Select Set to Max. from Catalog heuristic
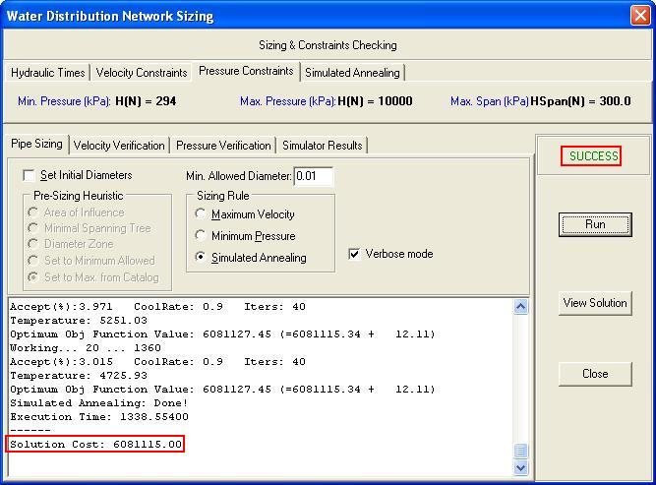Screen dimensions: 656x485 [x=33, y=277]
